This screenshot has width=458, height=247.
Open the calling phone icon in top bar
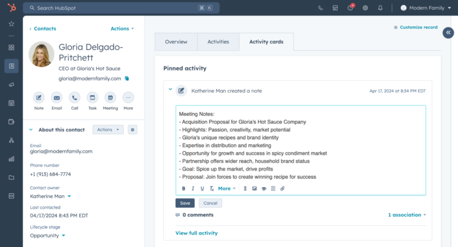click(321, 8)
